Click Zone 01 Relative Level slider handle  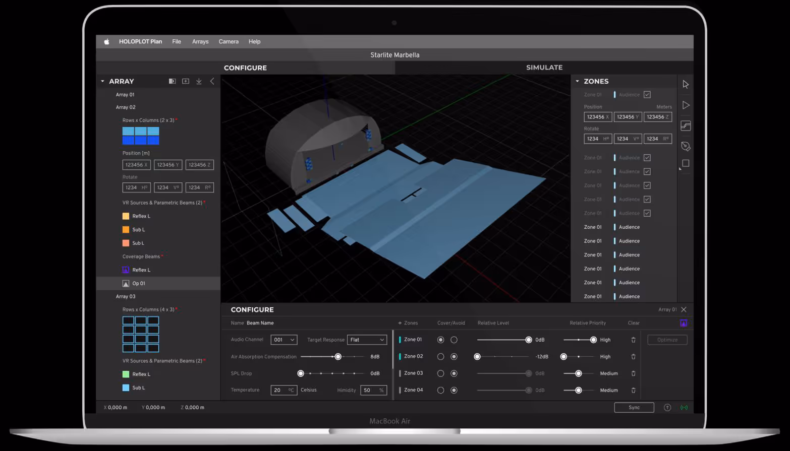[x=529, y=340]
